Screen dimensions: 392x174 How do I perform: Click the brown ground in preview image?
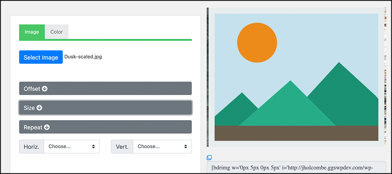[296, 133]
